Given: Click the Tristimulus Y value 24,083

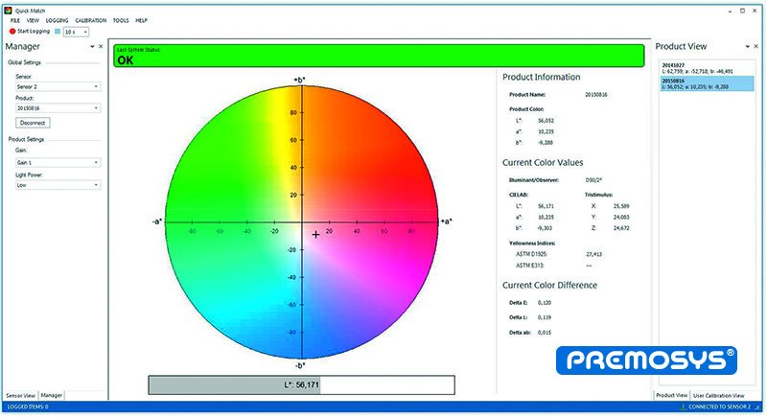Looking at the screenshot, I should [x=621, y=217].
